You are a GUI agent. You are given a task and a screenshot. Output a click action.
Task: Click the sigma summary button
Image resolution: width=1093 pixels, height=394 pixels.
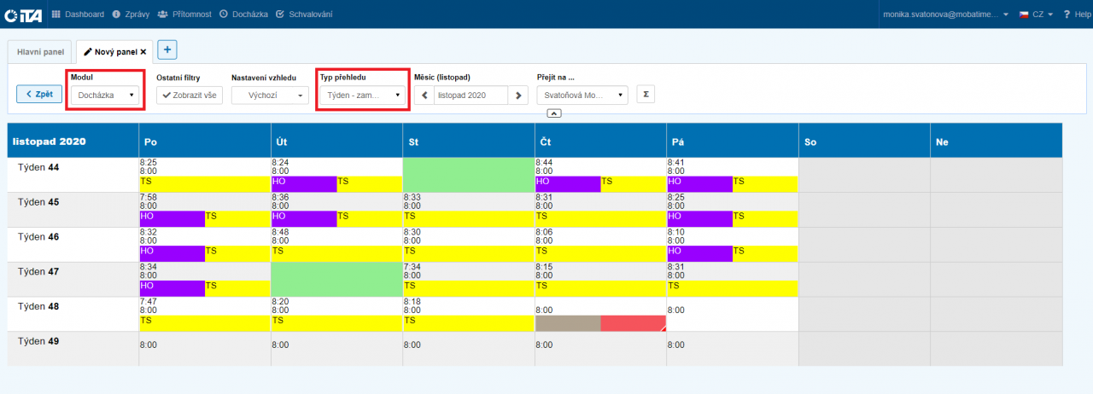646,95
